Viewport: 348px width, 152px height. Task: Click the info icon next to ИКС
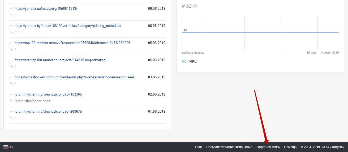[x=195, y=6]
